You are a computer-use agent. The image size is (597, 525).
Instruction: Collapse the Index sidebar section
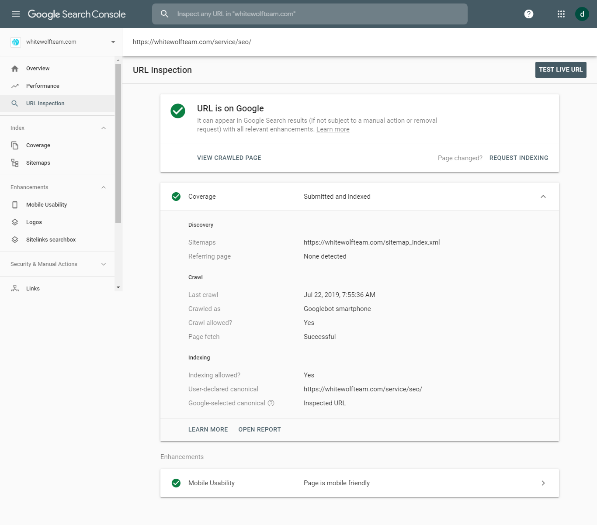coord(104,128)
